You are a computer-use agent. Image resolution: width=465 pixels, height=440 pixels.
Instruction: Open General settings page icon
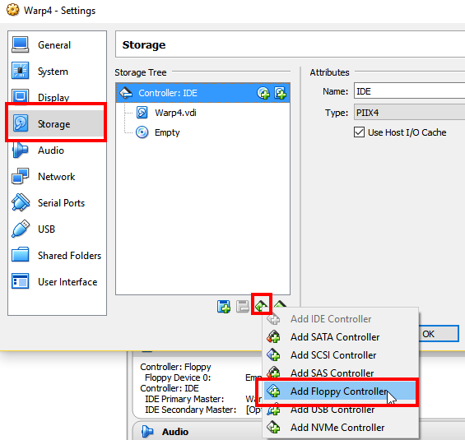[x=21, y=45]
